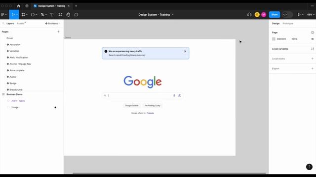Open the Cover page
The height and width of the screenshot is (177, 316).
10,38
